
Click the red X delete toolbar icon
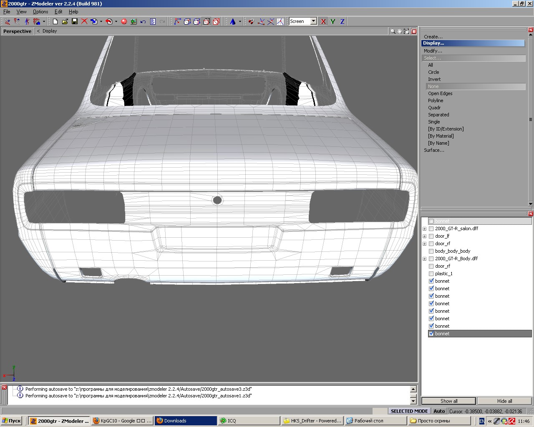click(84, 21)
